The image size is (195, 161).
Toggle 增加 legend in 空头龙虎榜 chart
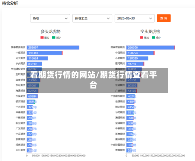point(144,37)
